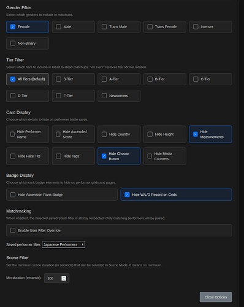The width and height of the screenshot is (244, 307).
Task: Click the Badge Display heading
Action: click(x=20, y=176)
